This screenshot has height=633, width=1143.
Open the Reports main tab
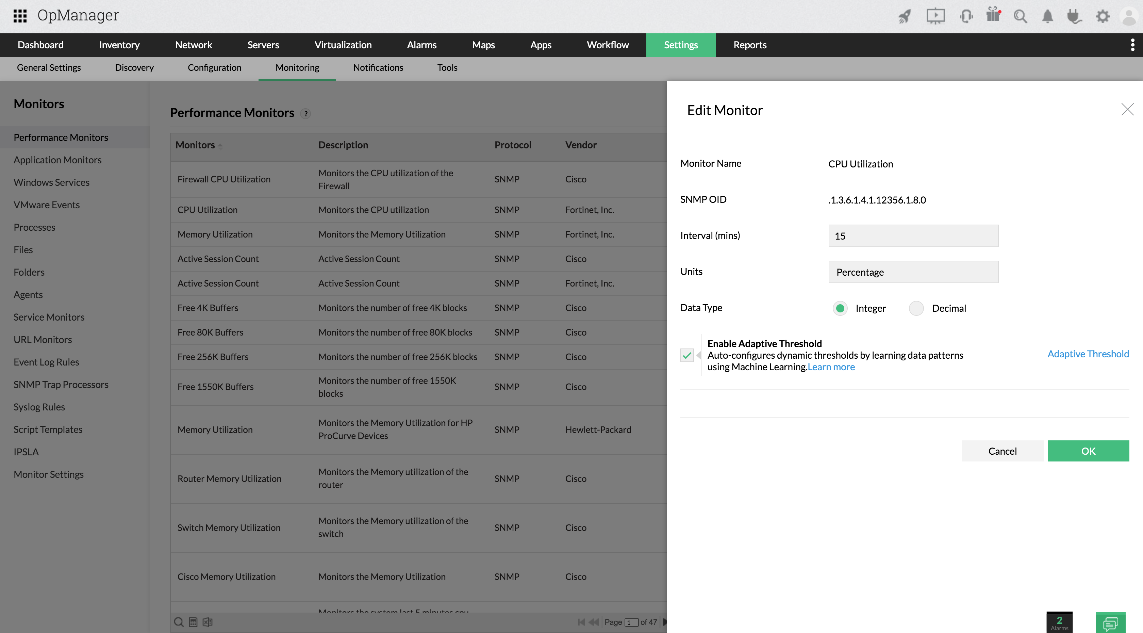coord(749,45)
